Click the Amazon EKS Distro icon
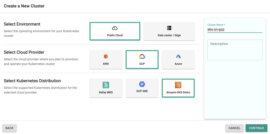 pyautogui.click(x=178, y=85)
